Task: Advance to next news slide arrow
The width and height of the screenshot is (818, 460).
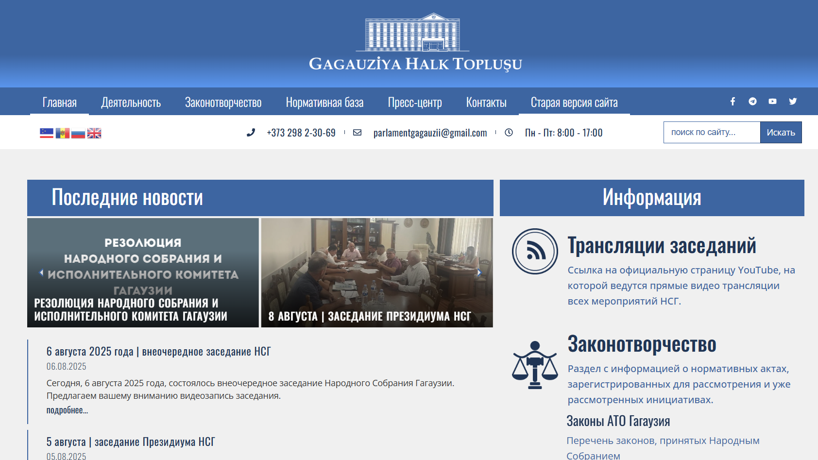Action: point(479,273)
